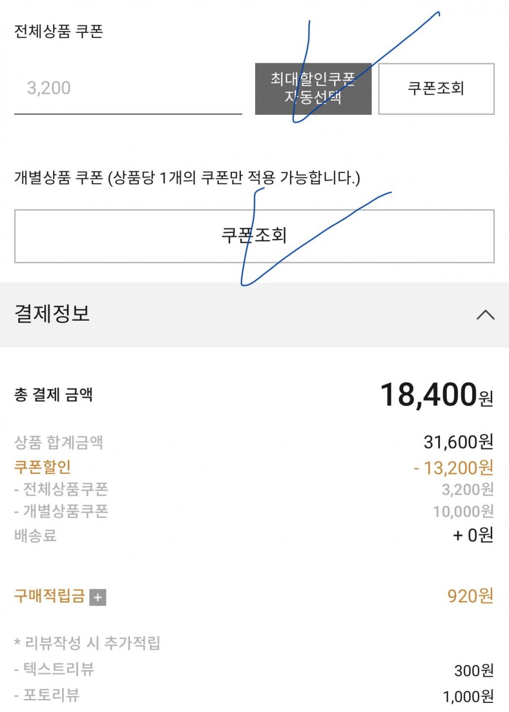The height and width of the screenshot is (712, 509).
Task: Click the 18,400원 total payment amount
Action: point(436,395)
